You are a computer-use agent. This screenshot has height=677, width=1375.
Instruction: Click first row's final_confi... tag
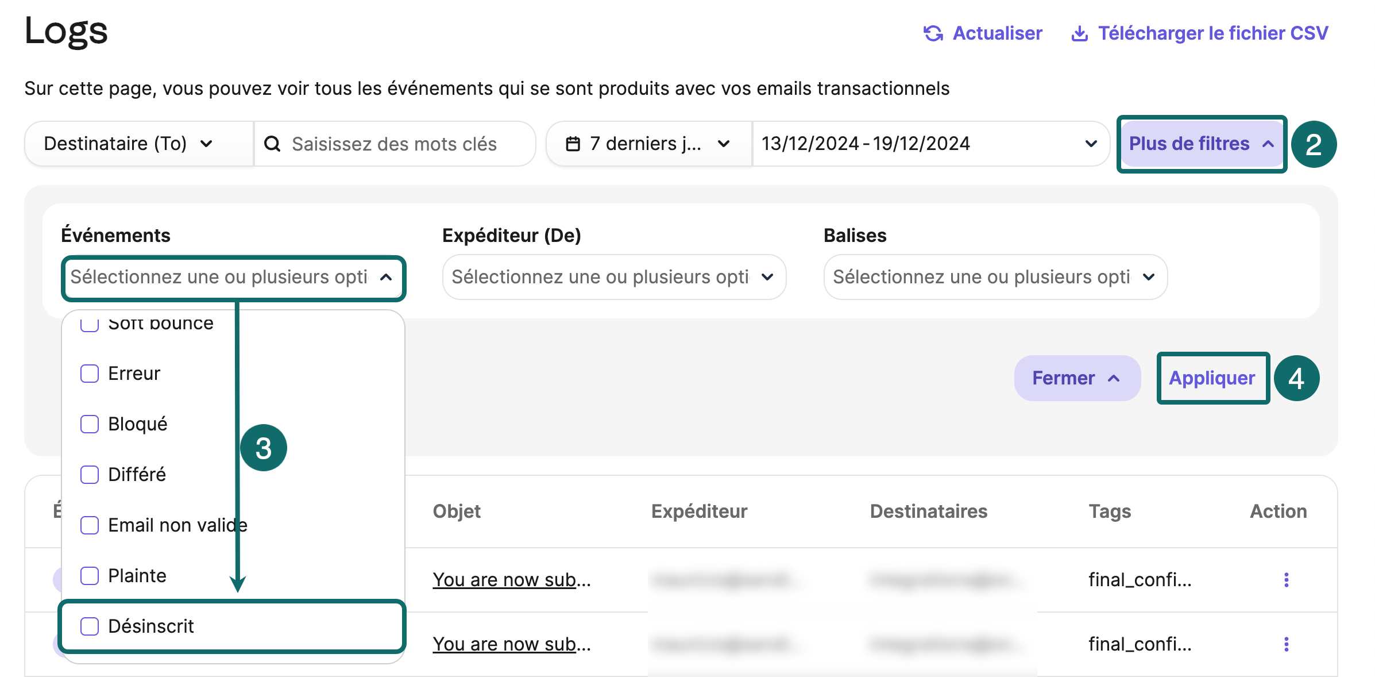pyautogui.click(x=1140, y=580)
